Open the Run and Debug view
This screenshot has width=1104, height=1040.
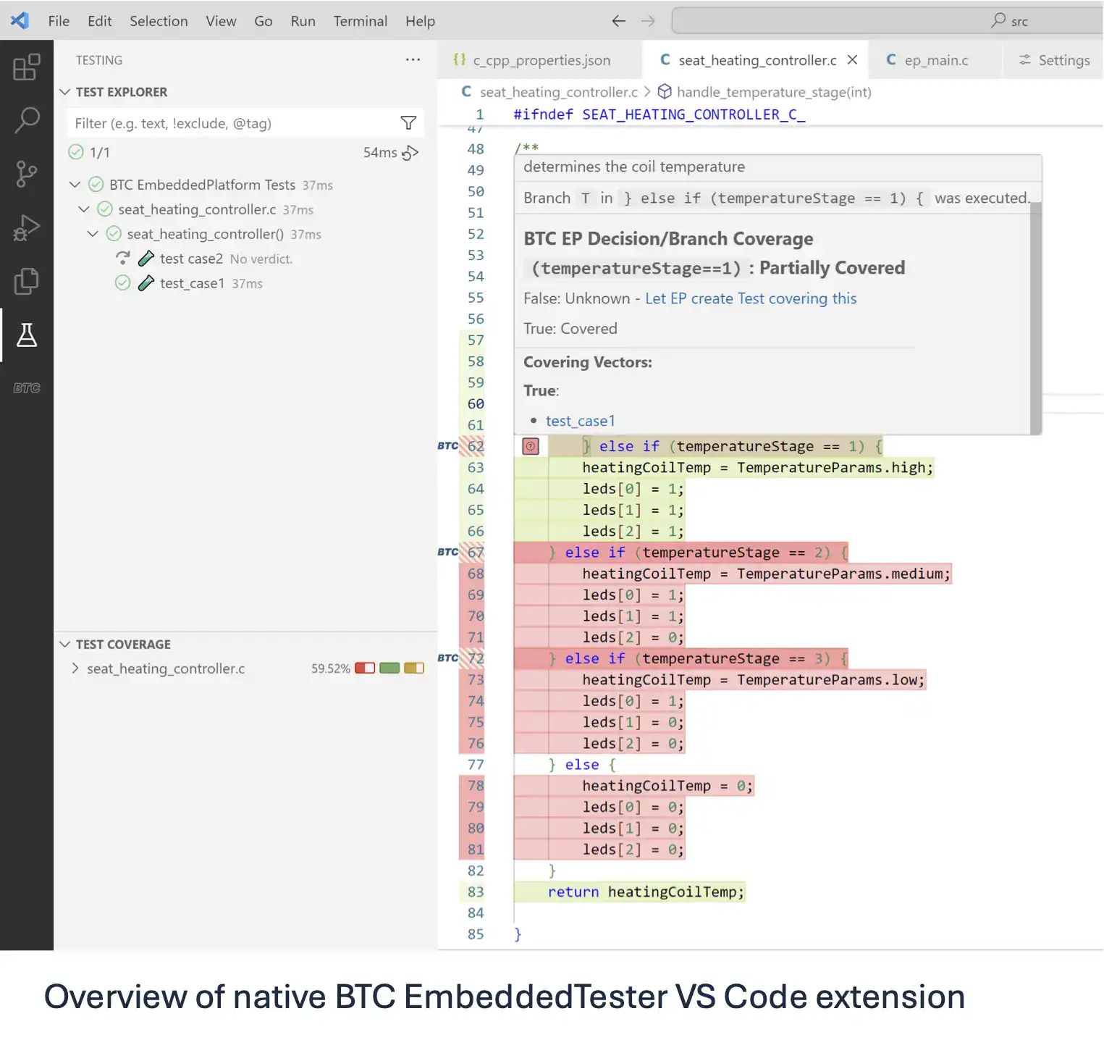[27, 227]
